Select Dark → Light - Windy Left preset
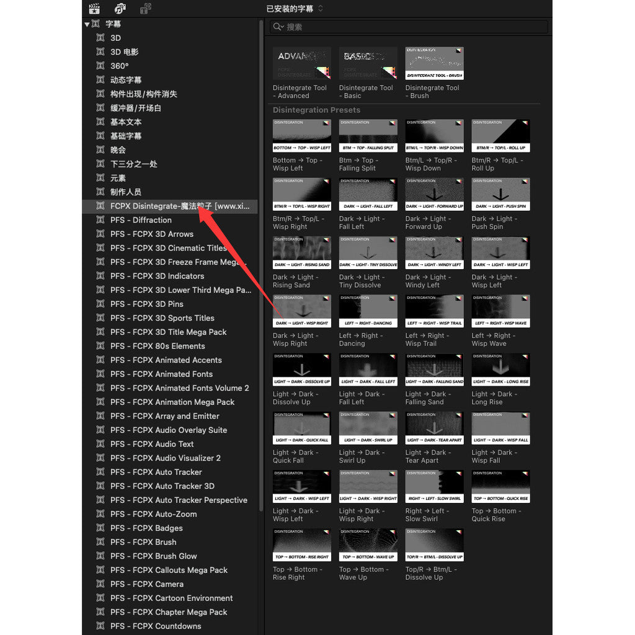Screen dimensions: 635x635 (435, 253)
